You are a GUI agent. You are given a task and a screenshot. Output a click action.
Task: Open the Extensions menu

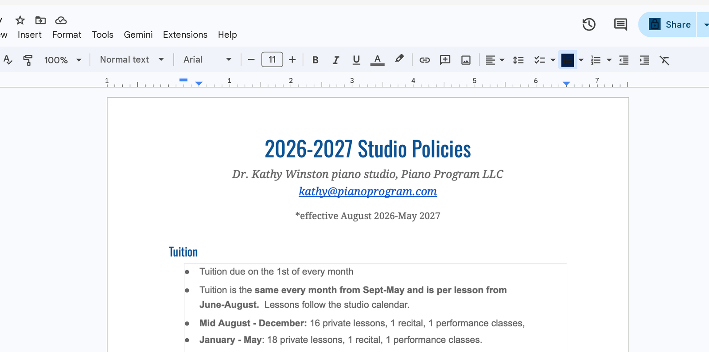(x=185, y=35)
